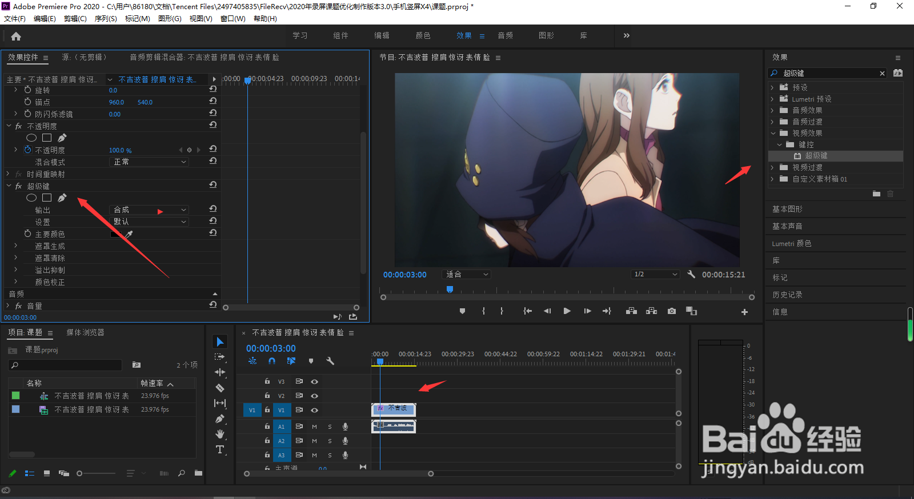Pick main color with 主要颜色 eyedropper
The image size is (914, 499).
pos(129,234)
